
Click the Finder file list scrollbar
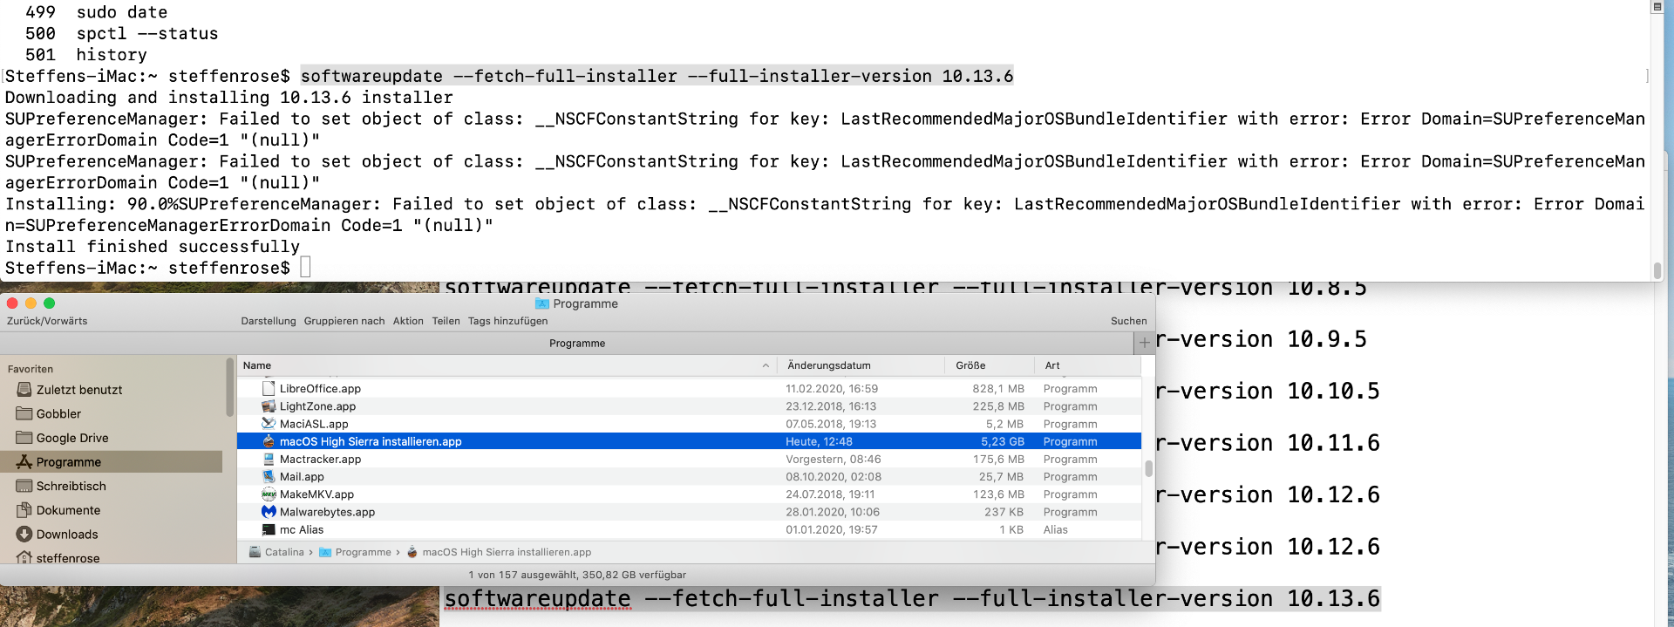click(1148, 468)
